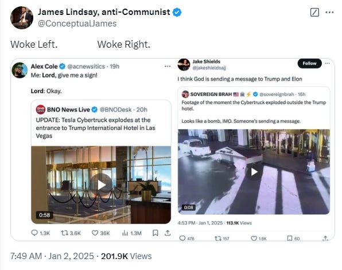This screenshot has height=270, width=342.
Task: Open James Lindsay post more options menu
Action: click(x=329, y=12)
